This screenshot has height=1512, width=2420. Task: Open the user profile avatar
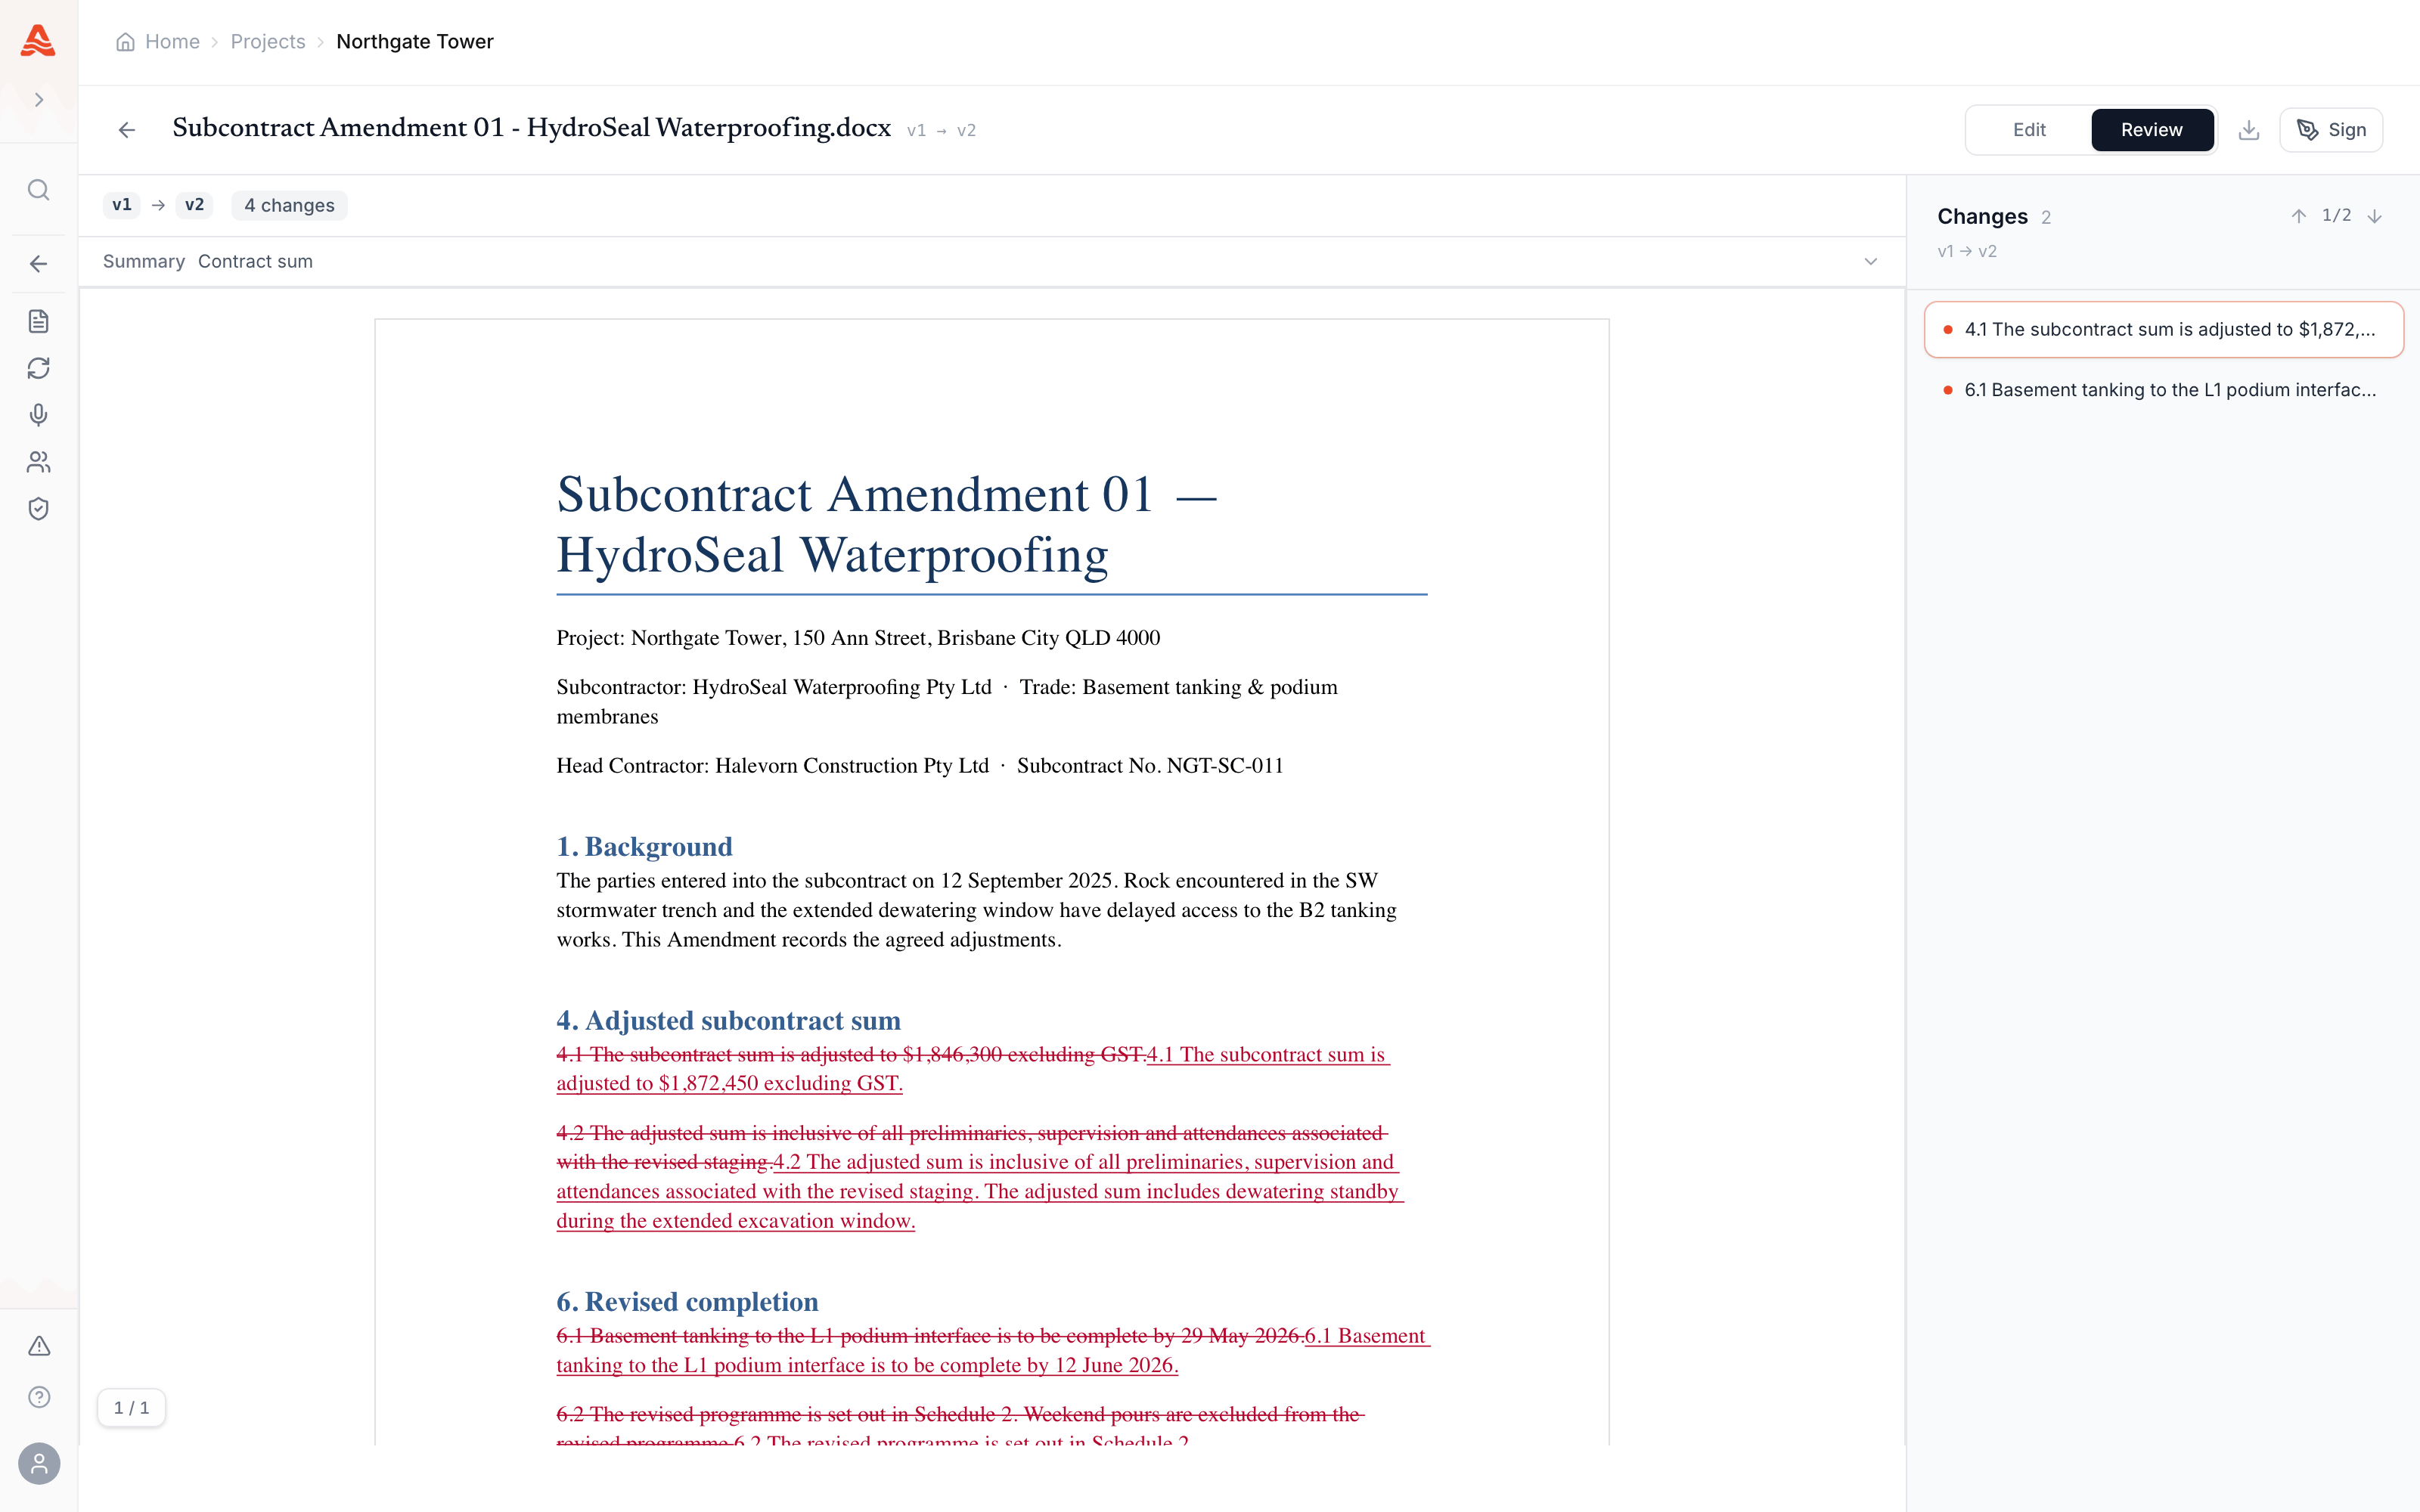pyautogui.click(x=39, y=1463)
